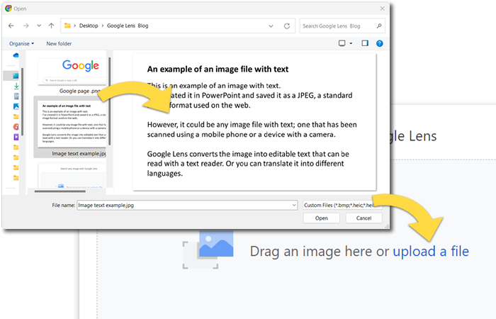The width and height of the screenshot is (496, 319).
Task: Click the Image tesxt example.jpg file label
Action: click(79, 154)
